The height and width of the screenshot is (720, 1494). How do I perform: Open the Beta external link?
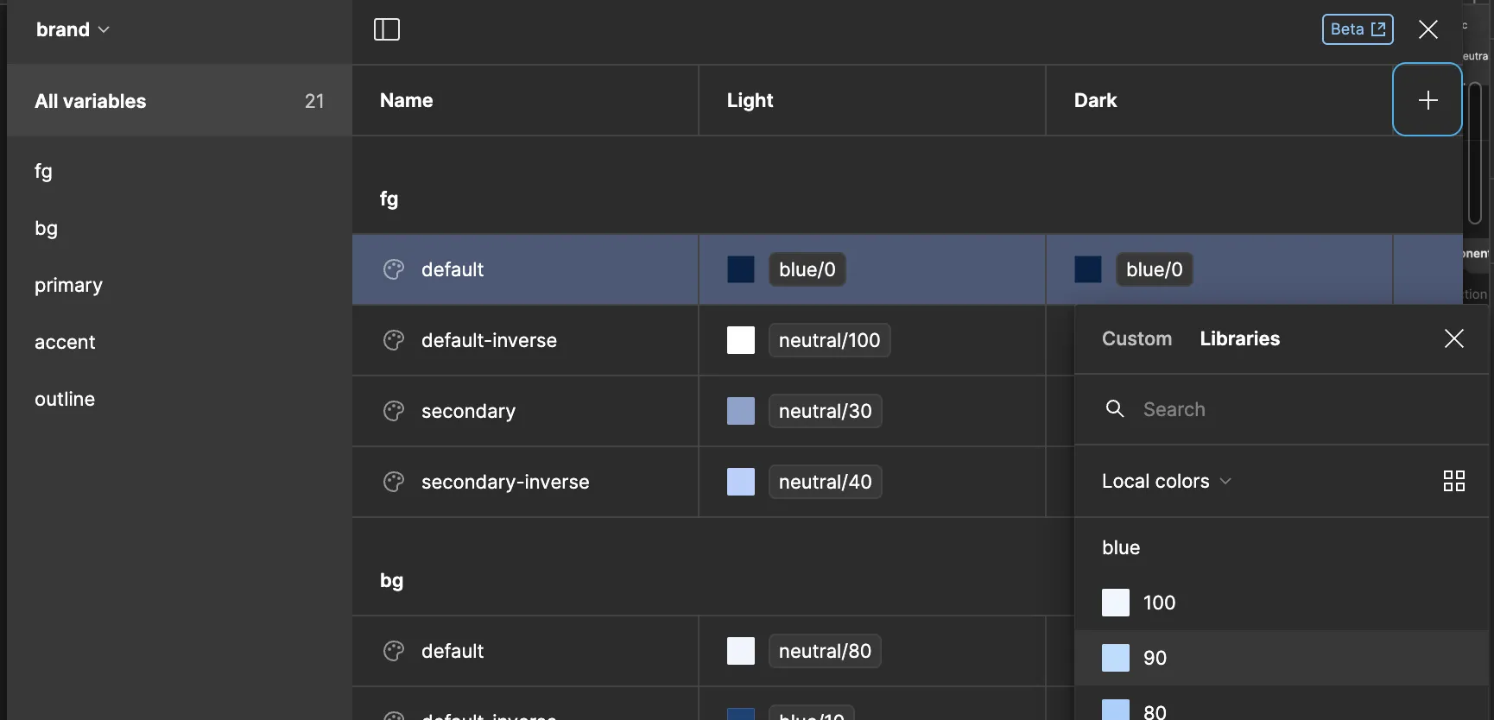[x=1357, y=29]
